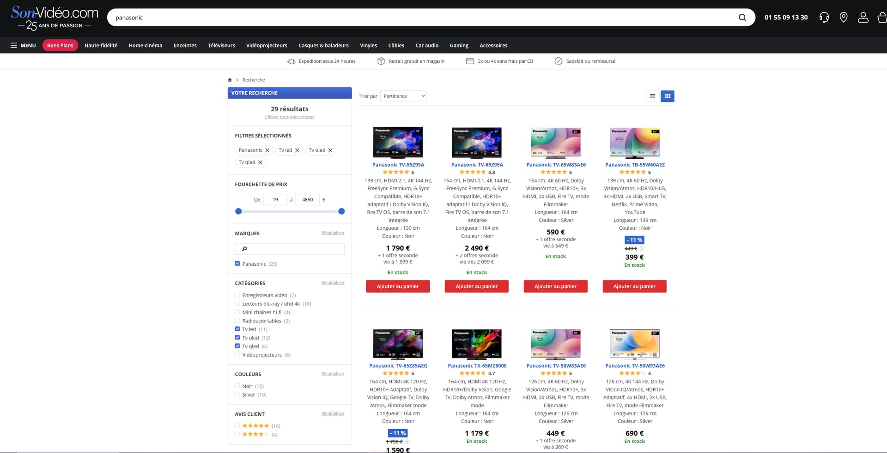Open customer support headset icon
Image resolution: width=887 pixels, height=453 pixels.
coord(824,18)
